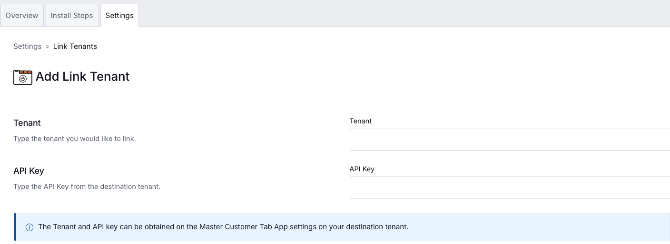Click the dark blue accent bar of info banner
Image resolution: width=670 pixels, height=244 pixels.
point(15,227)
